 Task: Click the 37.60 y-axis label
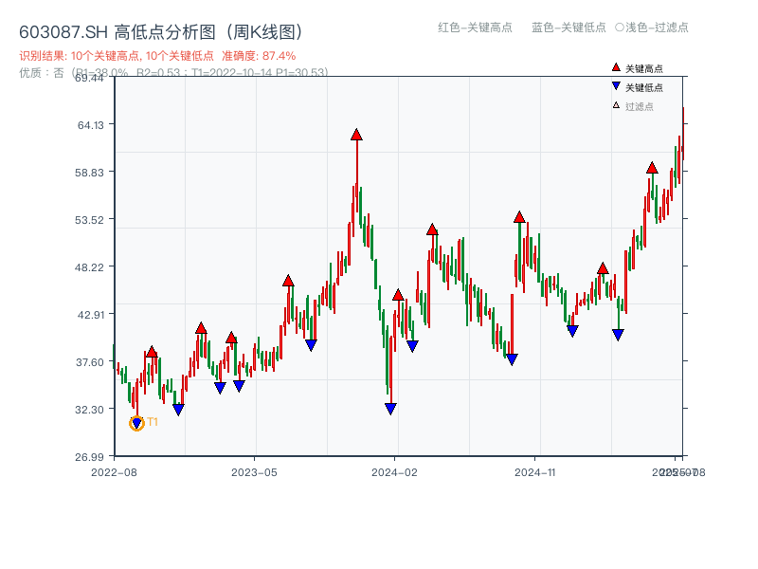[90, 362]
